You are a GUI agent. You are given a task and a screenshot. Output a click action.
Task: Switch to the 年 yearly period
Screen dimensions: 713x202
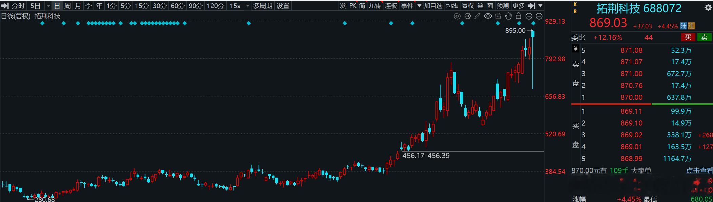click(x=99, y=6)
